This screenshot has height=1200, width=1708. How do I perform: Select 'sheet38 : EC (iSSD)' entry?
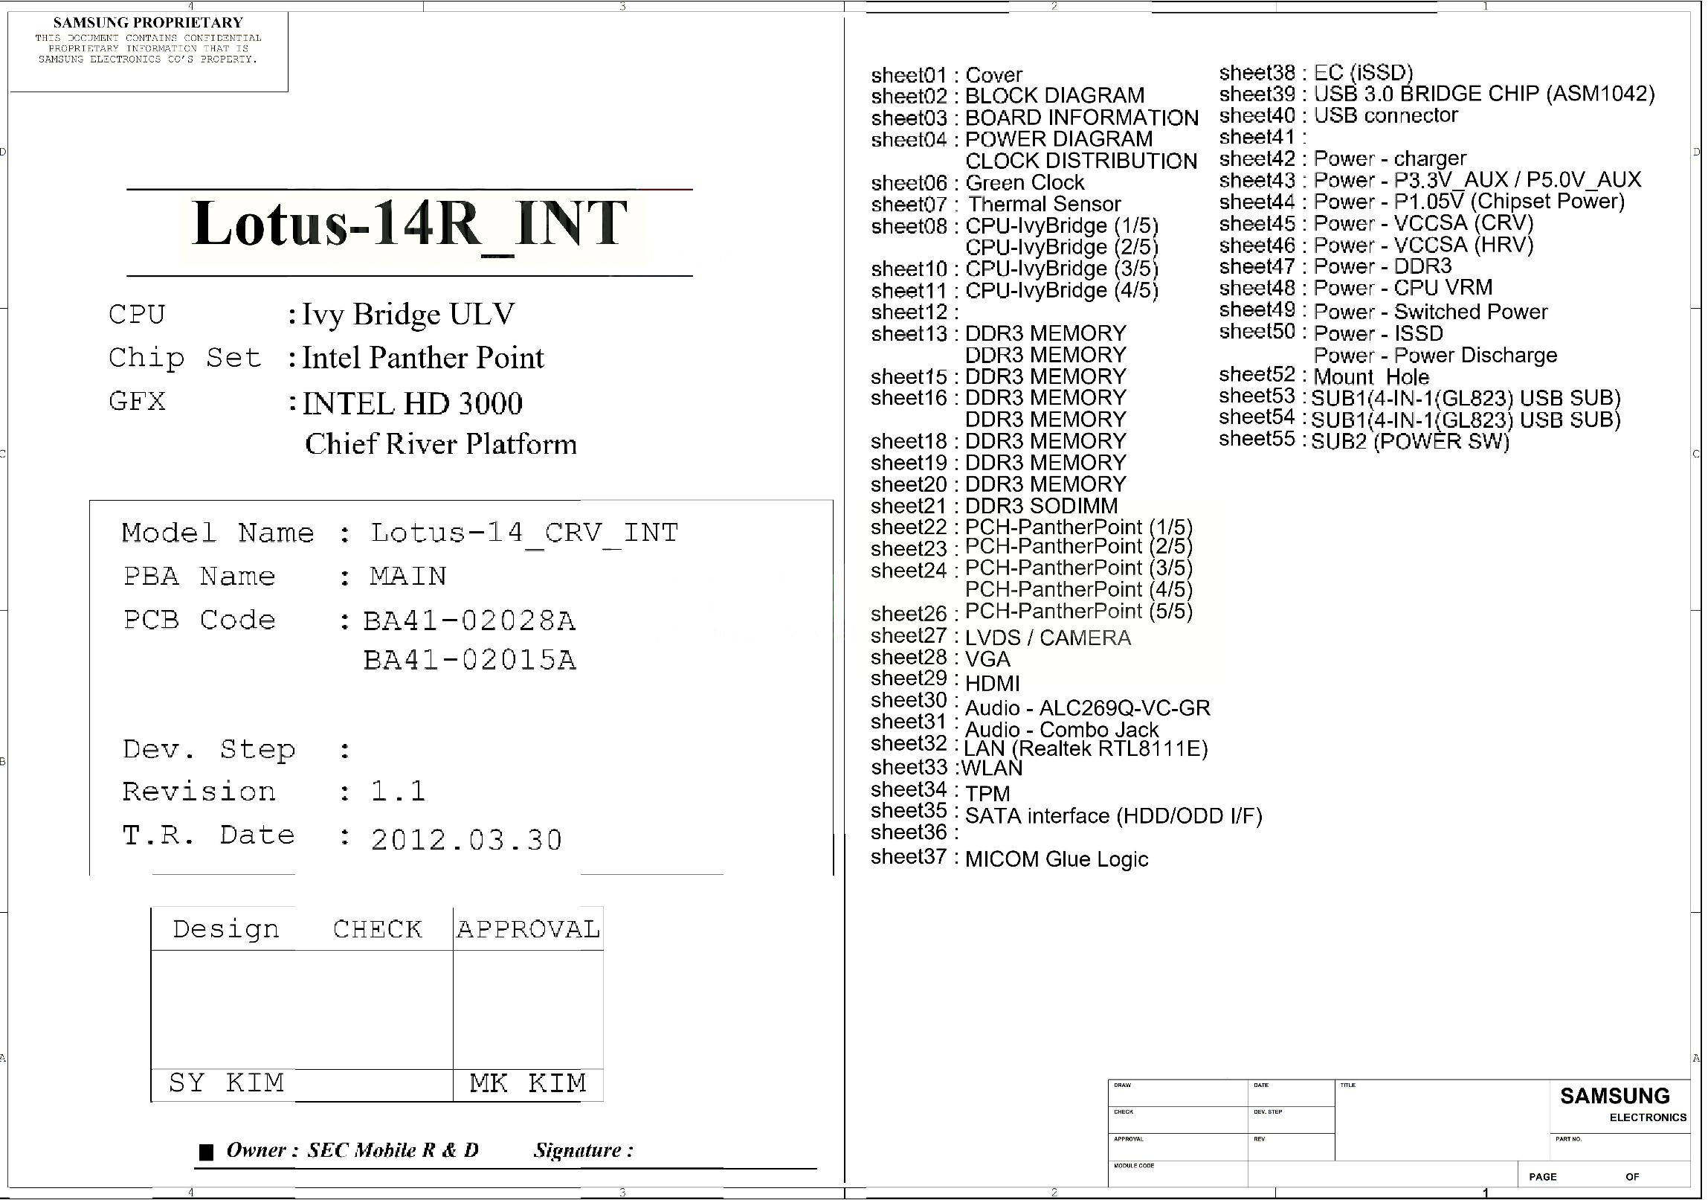point(1316,73)
